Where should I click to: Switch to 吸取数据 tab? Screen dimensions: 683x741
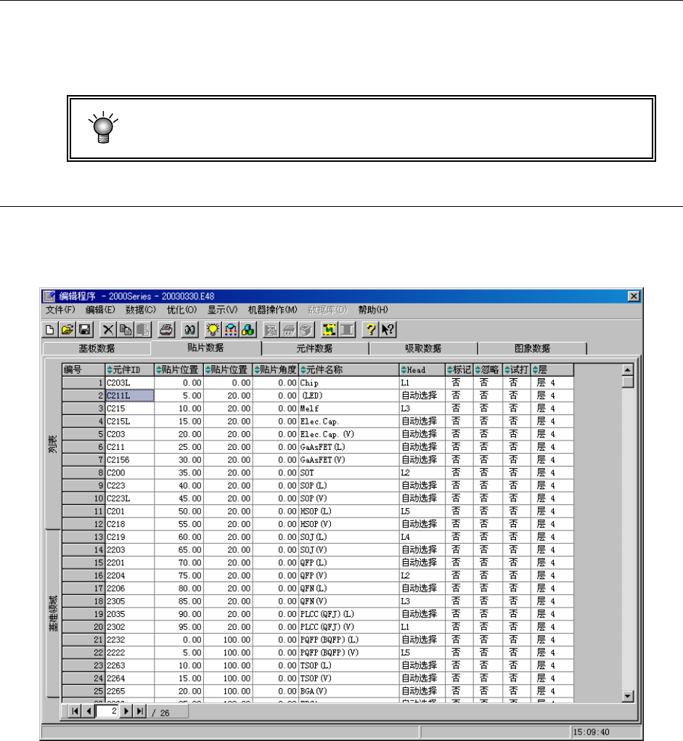423,348
